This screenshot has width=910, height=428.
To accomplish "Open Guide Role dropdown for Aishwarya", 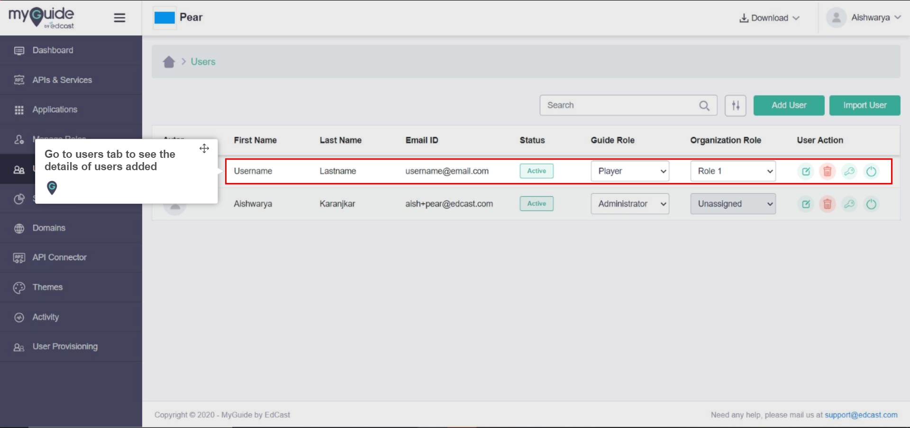I will pyautogui.click(x=630, y=204).
